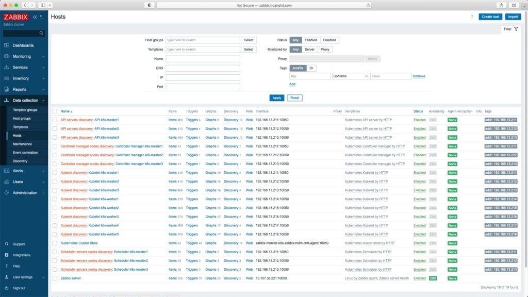The image size is (528, 297).
Task: Click the Help question mark icon in sidebar
Action: point(6,266)
